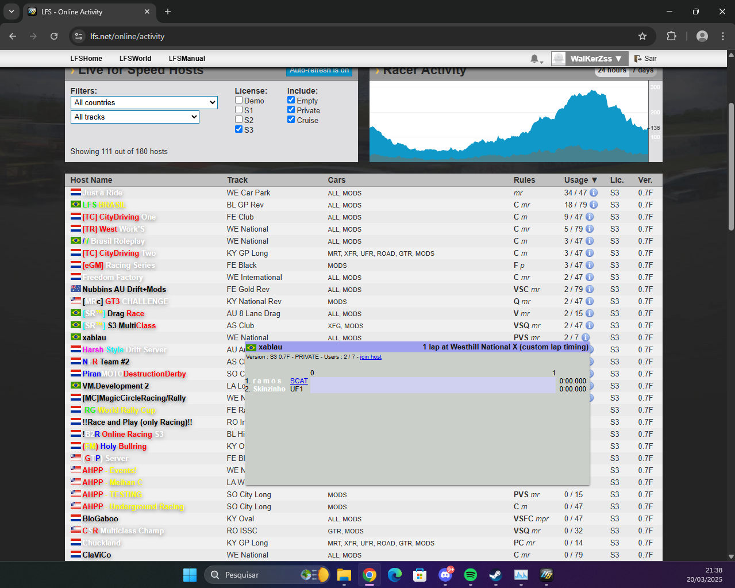Click info icon in CityDriving One row
This screenshot has width=735, height=588.
(590, 217)
